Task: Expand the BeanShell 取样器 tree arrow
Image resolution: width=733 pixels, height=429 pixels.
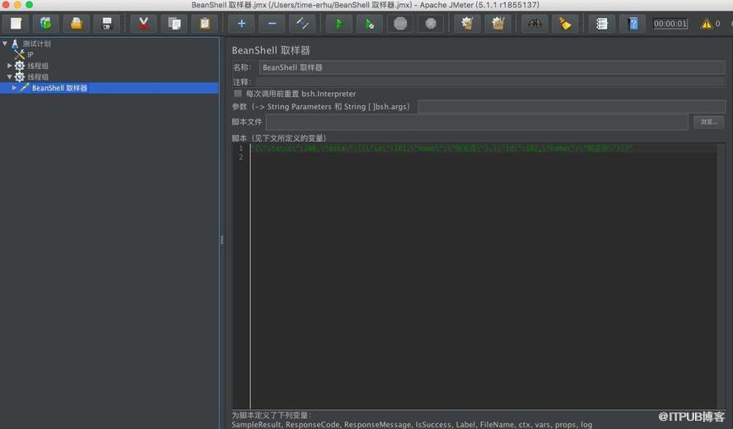Action: click(14, 88)
